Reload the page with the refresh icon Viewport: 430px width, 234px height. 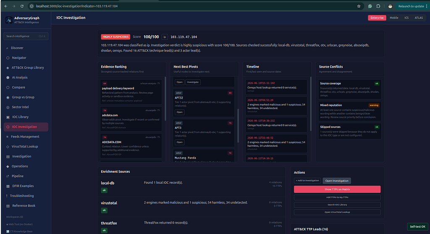point(22,6)
